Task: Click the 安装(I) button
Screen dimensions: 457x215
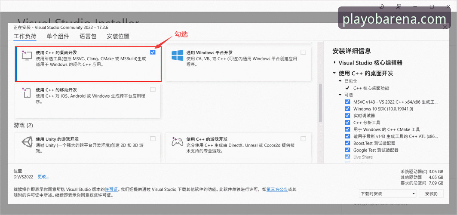Action: coord(431,194)
